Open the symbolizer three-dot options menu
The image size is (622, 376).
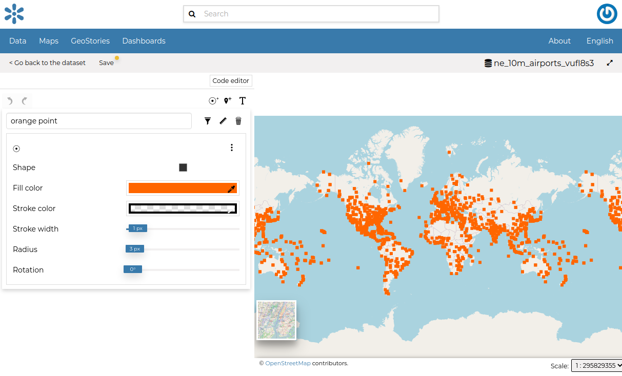(x=232, y=148)
